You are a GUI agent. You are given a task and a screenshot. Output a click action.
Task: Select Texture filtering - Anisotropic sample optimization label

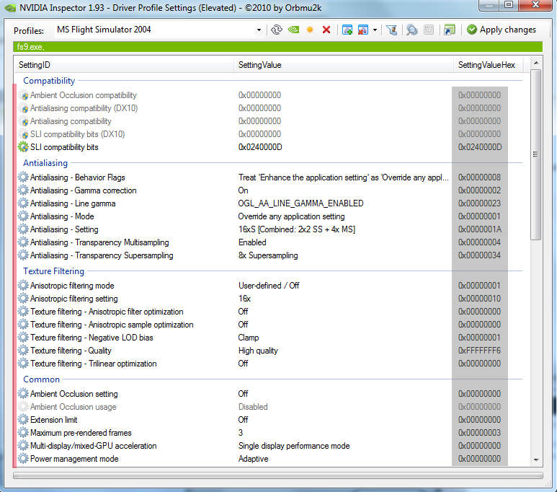coord(112,325)
